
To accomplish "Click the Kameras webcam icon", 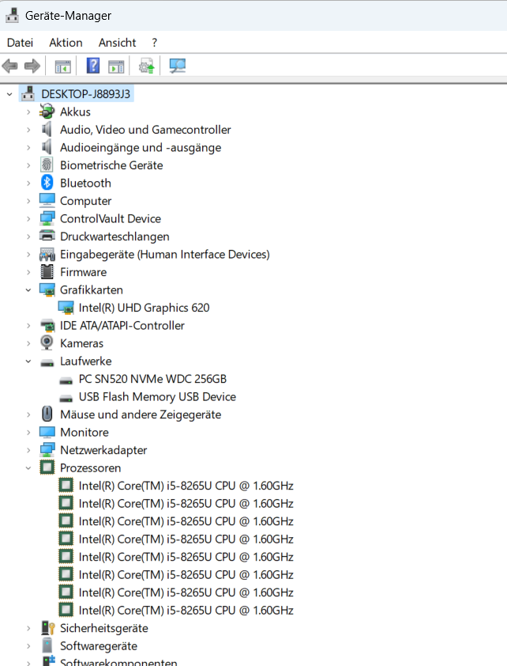I will pyautogui.click(x=47, y=343).
